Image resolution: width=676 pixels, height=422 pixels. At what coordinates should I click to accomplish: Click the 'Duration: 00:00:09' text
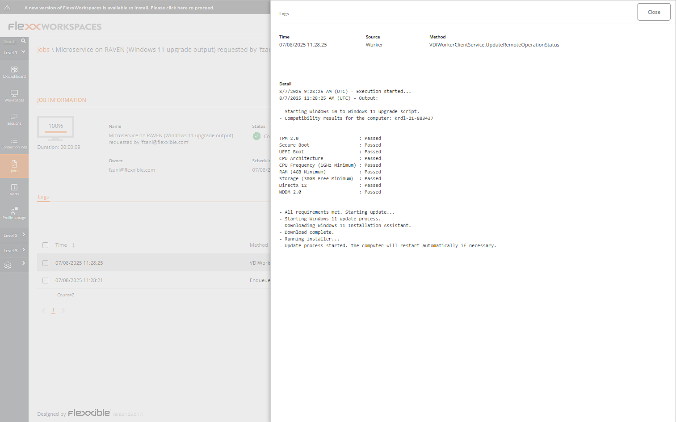(x=59, y=147)
